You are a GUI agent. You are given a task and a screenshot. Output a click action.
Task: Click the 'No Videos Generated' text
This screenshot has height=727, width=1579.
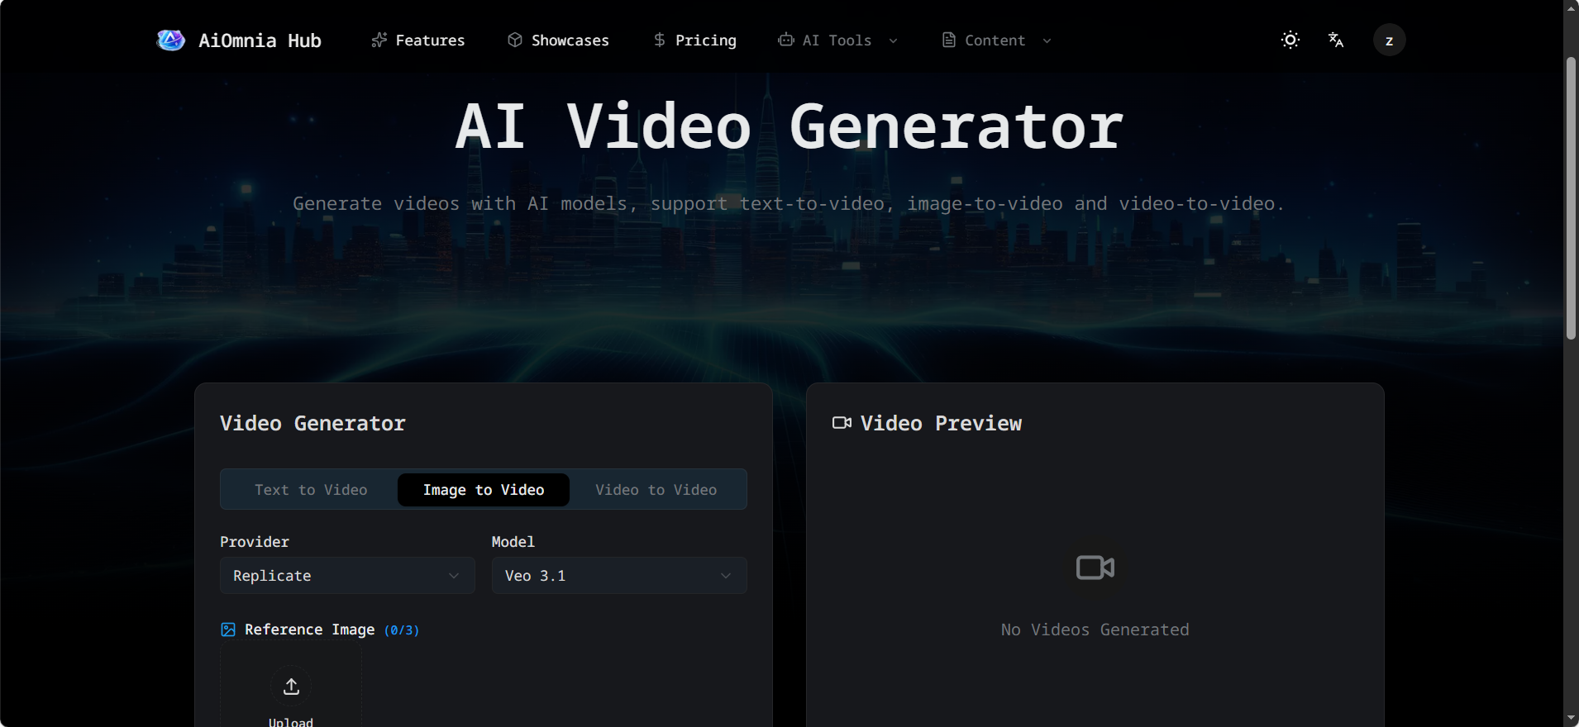[x=1095, y=630]
